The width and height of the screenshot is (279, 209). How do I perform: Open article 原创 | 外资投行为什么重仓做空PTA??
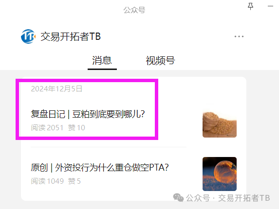[x=100, y=168]
